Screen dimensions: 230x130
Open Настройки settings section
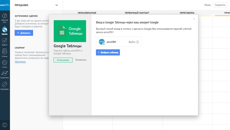point(4,86)
